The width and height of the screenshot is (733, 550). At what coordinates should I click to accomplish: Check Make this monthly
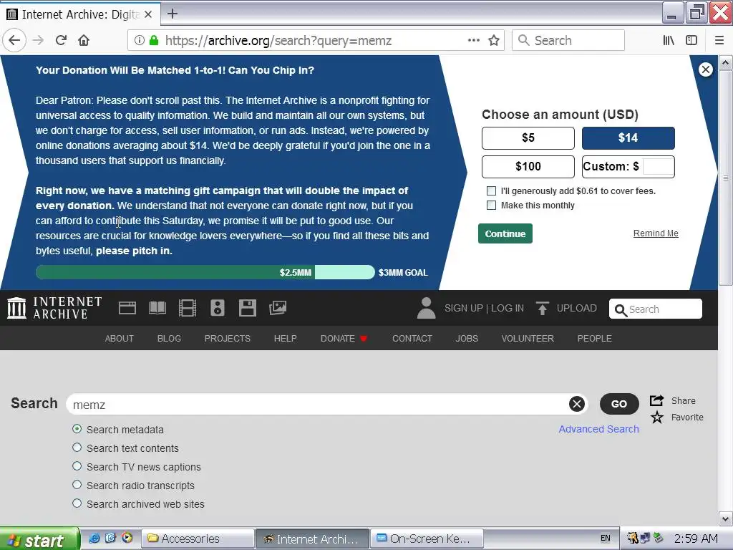click(491, 205)
